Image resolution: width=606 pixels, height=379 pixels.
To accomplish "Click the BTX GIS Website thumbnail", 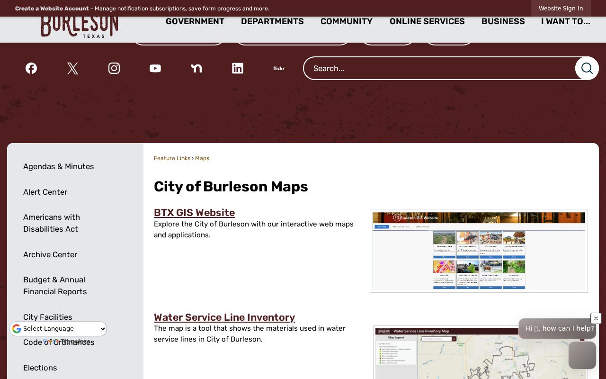I will 479,251.
